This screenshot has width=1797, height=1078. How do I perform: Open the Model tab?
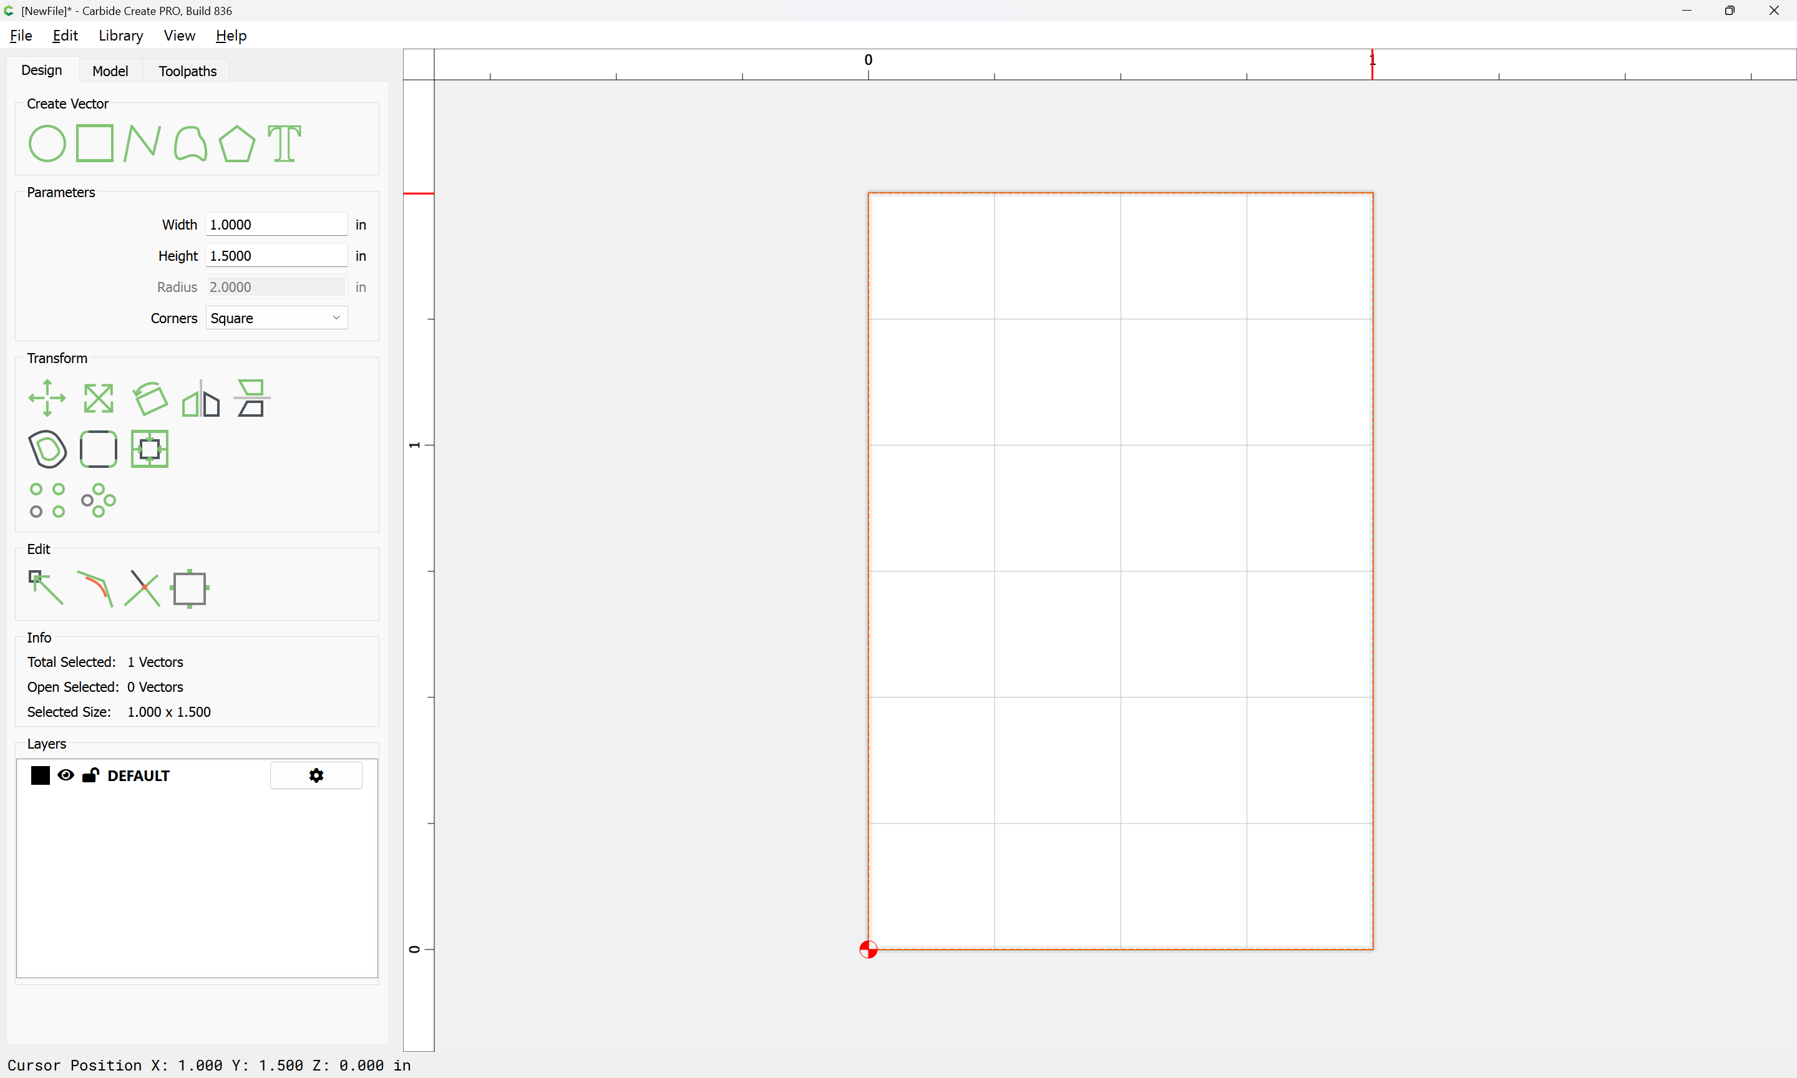coord(110,71)
